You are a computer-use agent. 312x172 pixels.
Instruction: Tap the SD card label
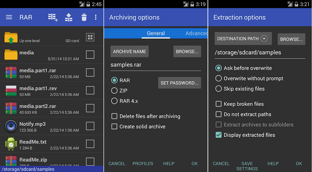[x=72, y=41]
